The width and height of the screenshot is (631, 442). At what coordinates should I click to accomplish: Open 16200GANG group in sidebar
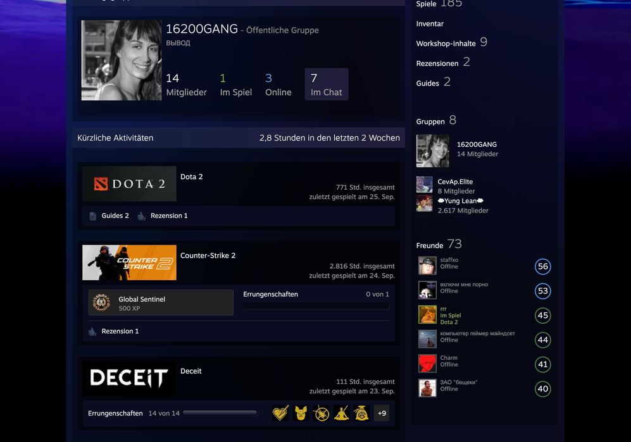(x=477, y=144)
